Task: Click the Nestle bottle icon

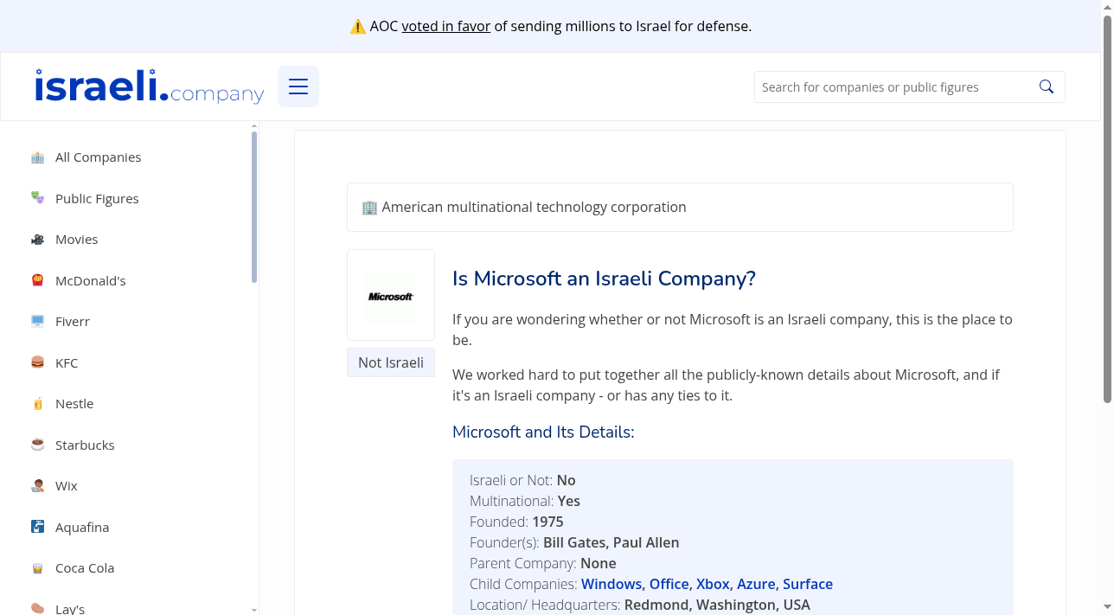Action: point(37,404)
